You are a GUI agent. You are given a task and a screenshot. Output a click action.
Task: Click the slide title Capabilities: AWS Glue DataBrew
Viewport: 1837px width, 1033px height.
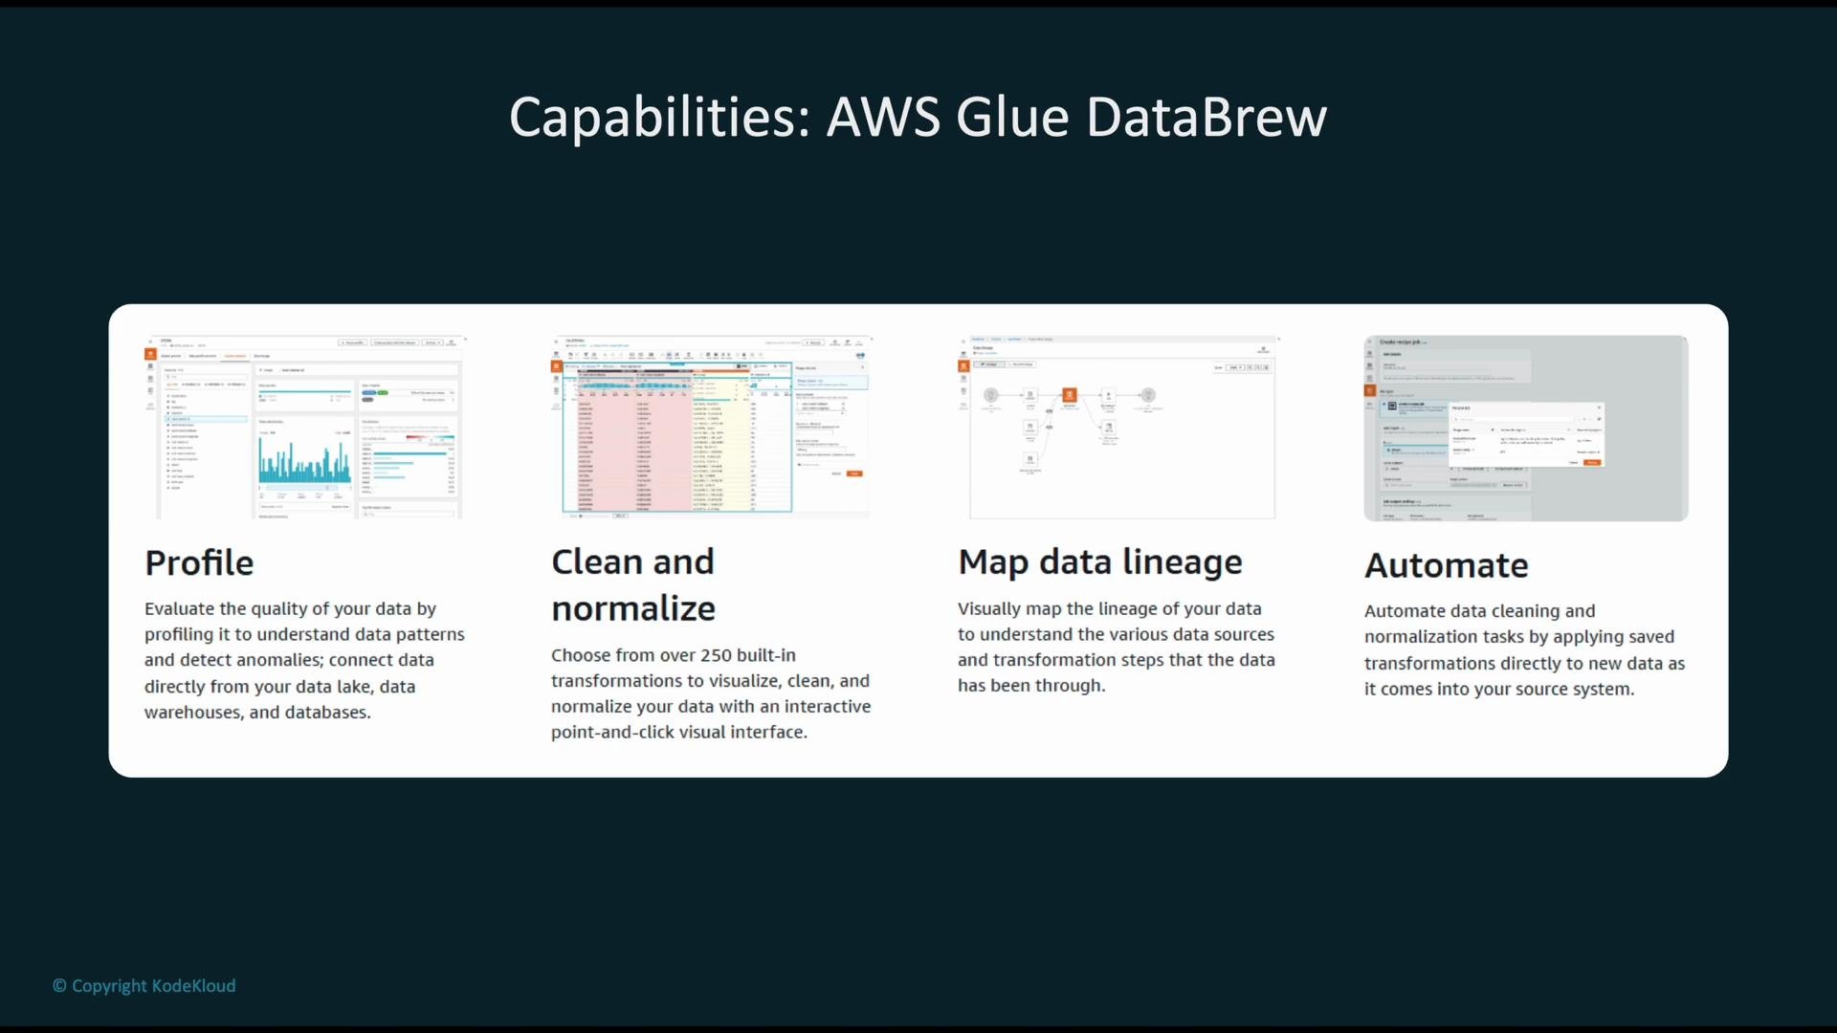918,118
